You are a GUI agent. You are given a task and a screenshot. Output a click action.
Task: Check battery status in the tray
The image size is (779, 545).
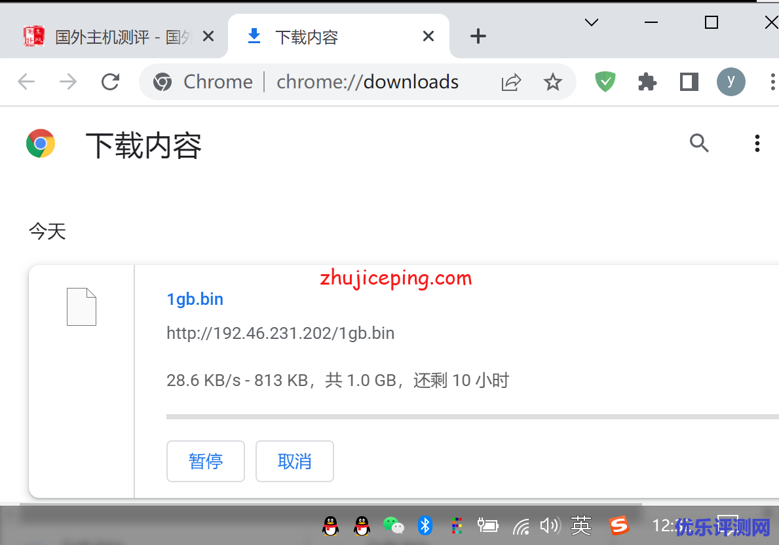point(487,525)
